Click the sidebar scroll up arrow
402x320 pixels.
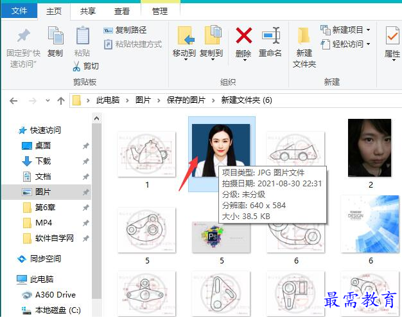(97, 118)
